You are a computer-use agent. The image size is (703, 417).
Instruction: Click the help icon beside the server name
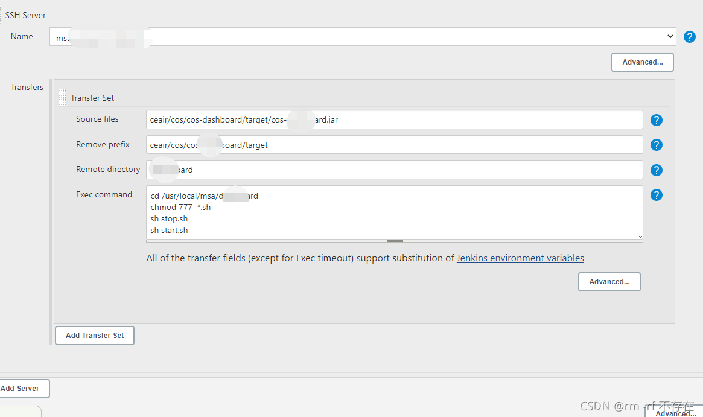coord(689,37)
